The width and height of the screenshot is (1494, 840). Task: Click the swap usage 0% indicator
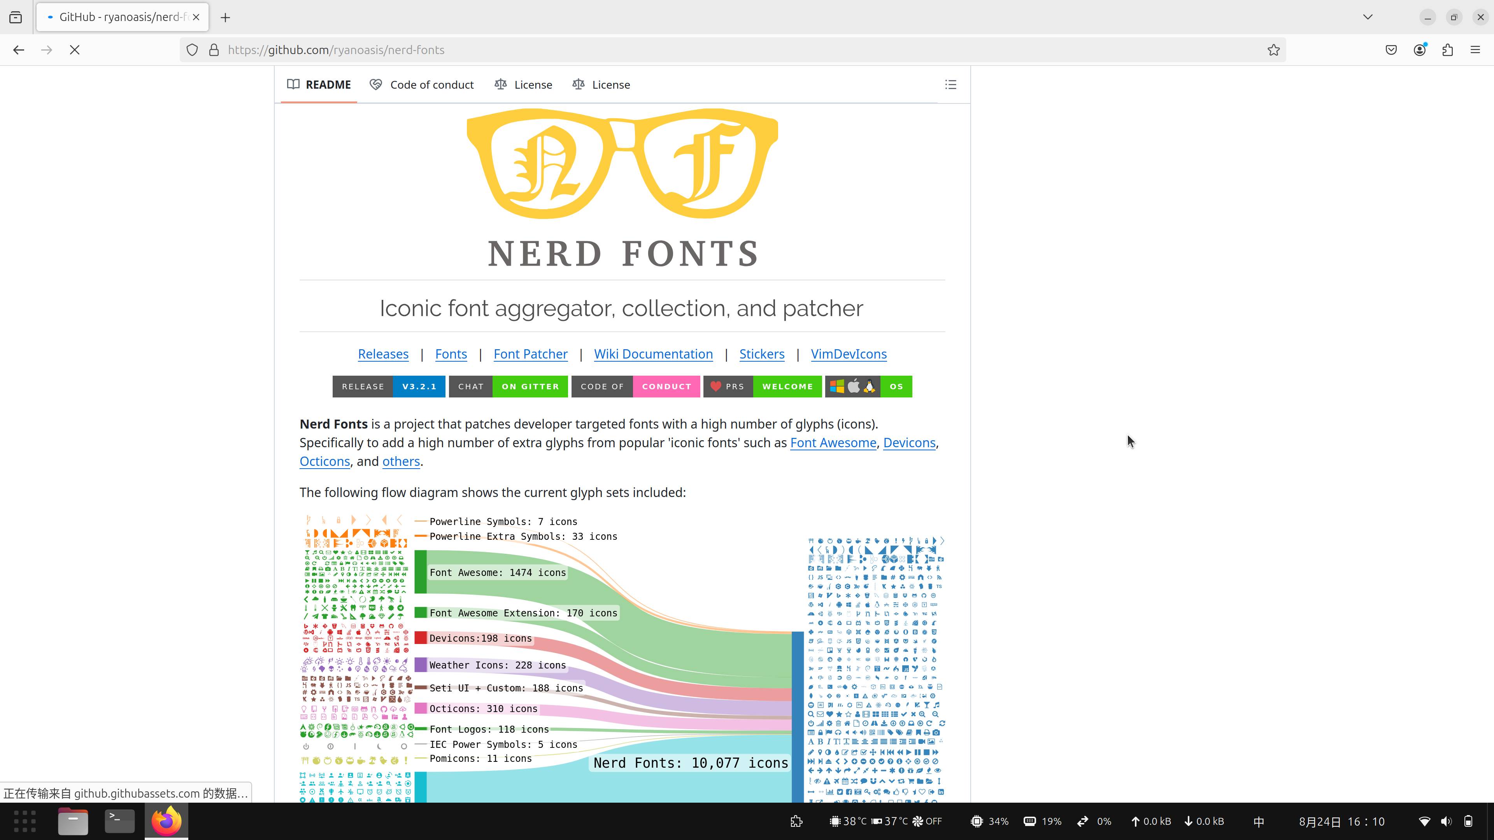click(x=1094, y=821)
